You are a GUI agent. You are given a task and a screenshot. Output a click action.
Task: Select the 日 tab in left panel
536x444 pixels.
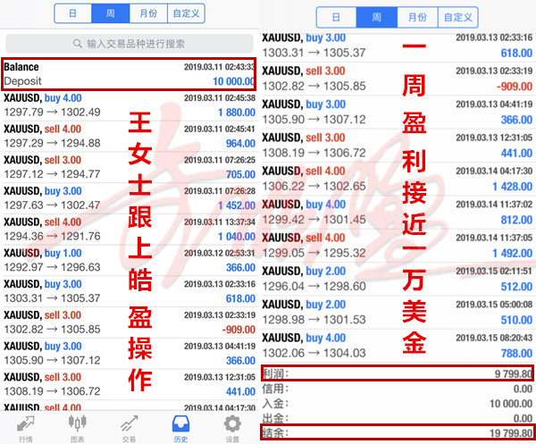tap(72, 13)
